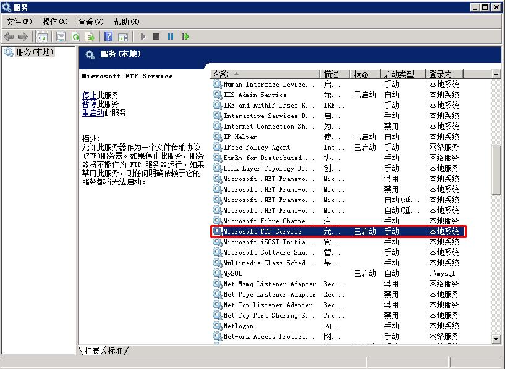
Task: Sort by the 名称 column header
Action: [265, 74]
